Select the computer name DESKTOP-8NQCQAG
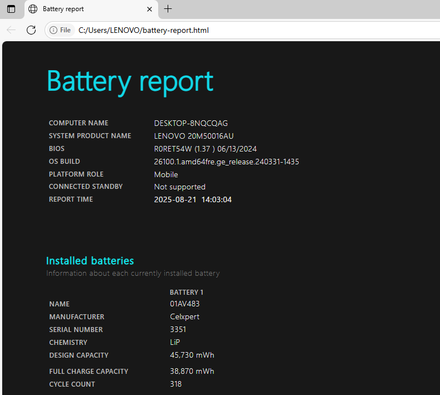The width and height of the screenshot is (440, 395). [190, 123]
